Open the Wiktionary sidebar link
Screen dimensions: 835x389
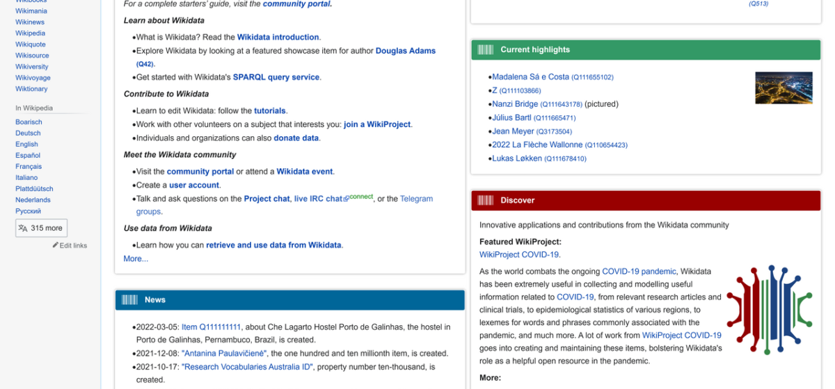(31, 89)
